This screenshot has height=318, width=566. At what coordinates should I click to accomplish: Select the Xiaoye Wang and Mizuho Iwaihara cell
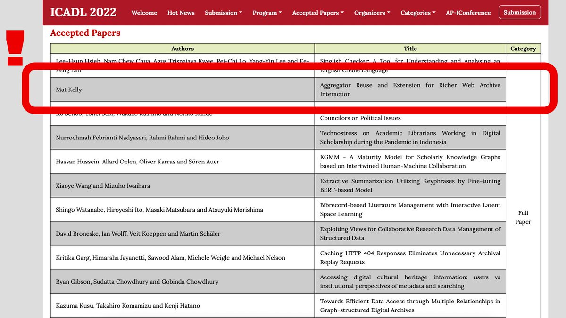pos(183,186)
